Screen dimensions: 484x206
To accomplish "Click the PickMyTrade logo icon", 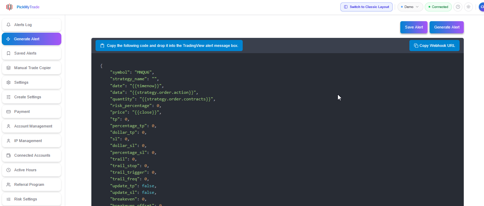I will click(x=9, y=7).
